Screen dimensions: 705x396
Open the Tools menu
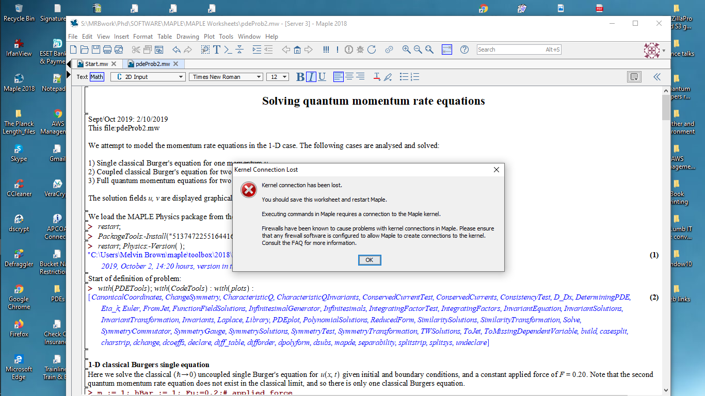pos(226,37)
